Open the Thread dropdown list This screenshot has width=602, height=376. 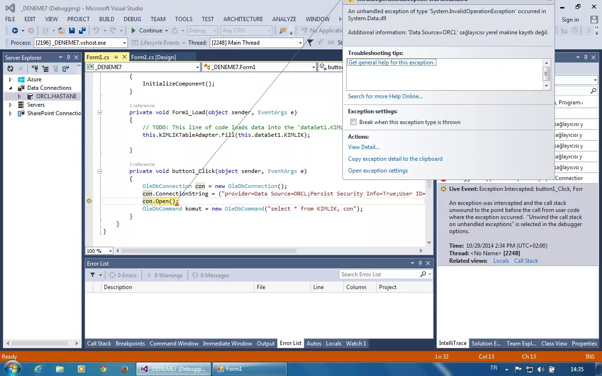300,43
